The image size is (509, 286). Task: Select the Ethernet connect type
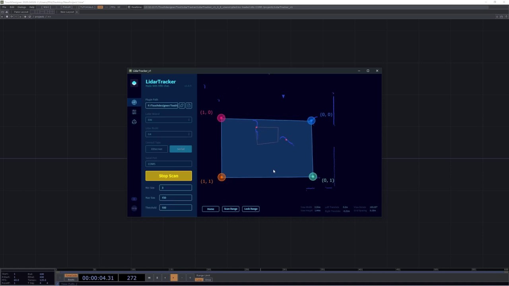click(157, 149)
